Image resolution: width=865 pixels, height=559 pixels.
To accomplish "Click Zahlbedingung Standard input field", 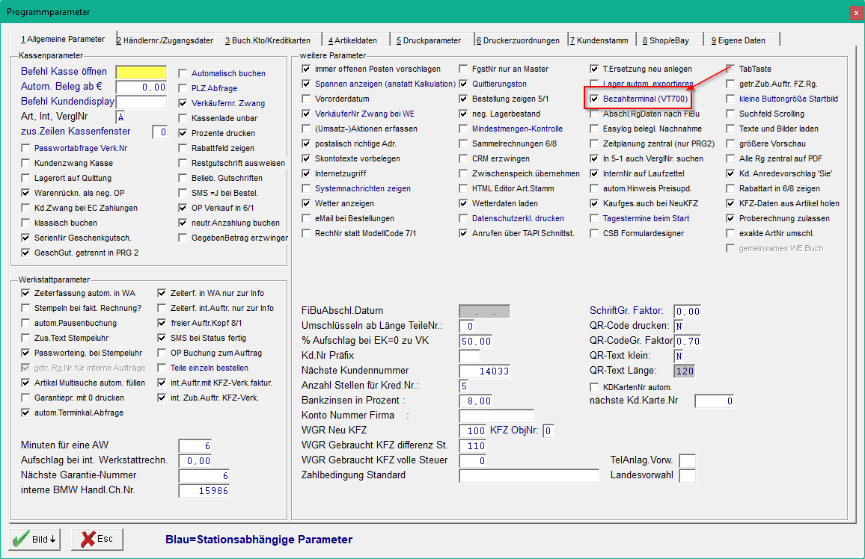I will tap(529, 475).
